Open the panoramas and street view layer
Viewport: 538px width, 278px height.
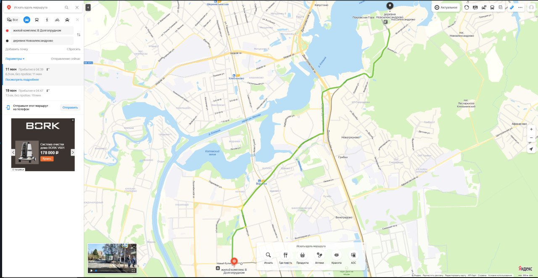tap(475, 7)
